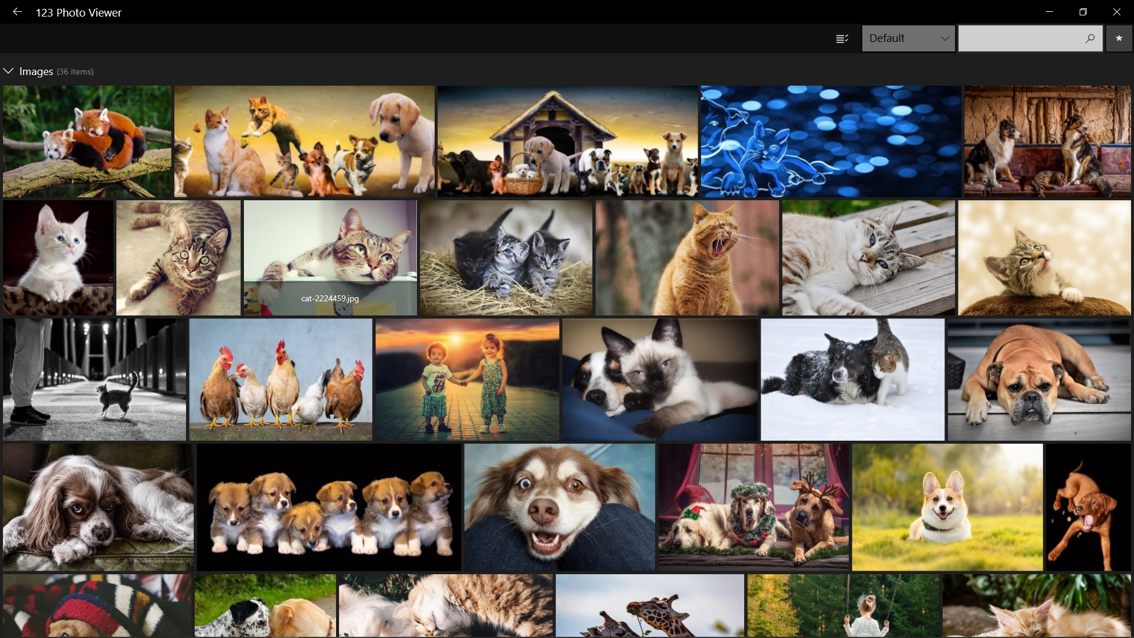Open the row of corgi puppies photo
Image resolution: width=1134 pixels, height=638 pixels.
tap(328, 507)
